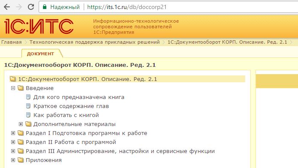This screenshot has height=168, width=298.
Task: Click the green secure padlock icon
Action: point(45,7)
